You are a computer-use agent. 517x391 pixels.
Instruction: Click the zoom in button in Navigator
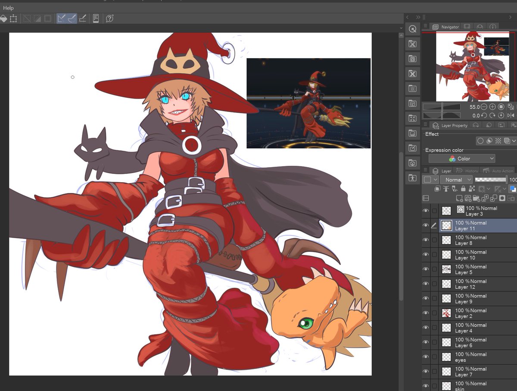pyautogui.click(x=492, y=106)
